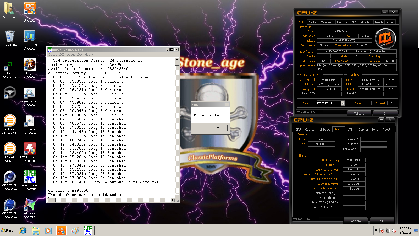Open the upper CINEBENCH Windows icon
This screenshot has width=419, height=236.
[x=10, y=180]
